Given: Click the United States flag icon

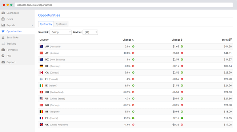Looking at the screenshot, I should [41, 99].
